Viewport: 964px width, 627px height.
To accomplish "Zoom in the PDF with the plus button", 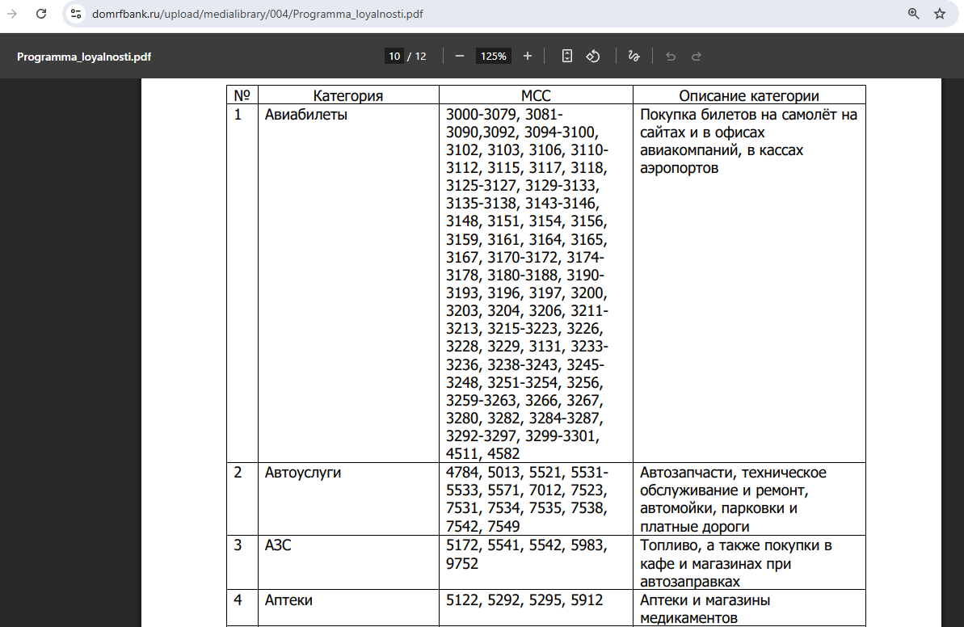I will (528, 56).
